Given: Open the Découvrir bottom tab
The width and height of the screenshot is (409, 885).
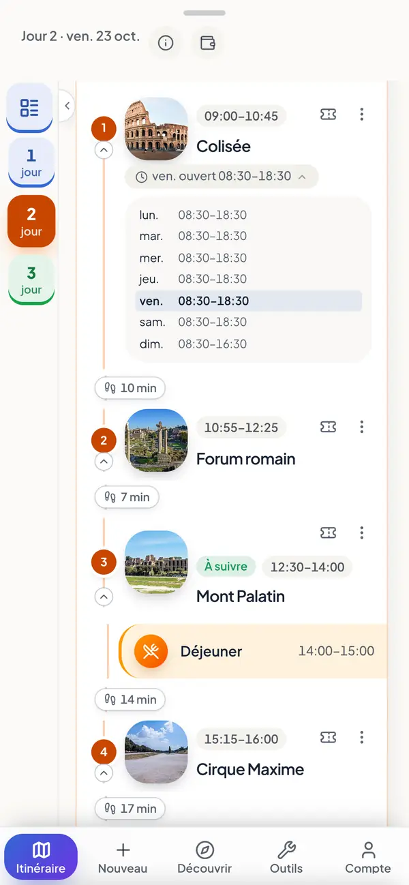Looking at the screenshot, I should point(204,857).
